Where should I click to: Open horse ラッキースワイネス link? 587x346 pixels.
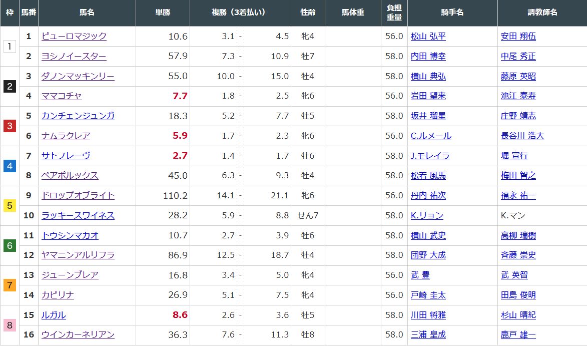coord(78,215)
